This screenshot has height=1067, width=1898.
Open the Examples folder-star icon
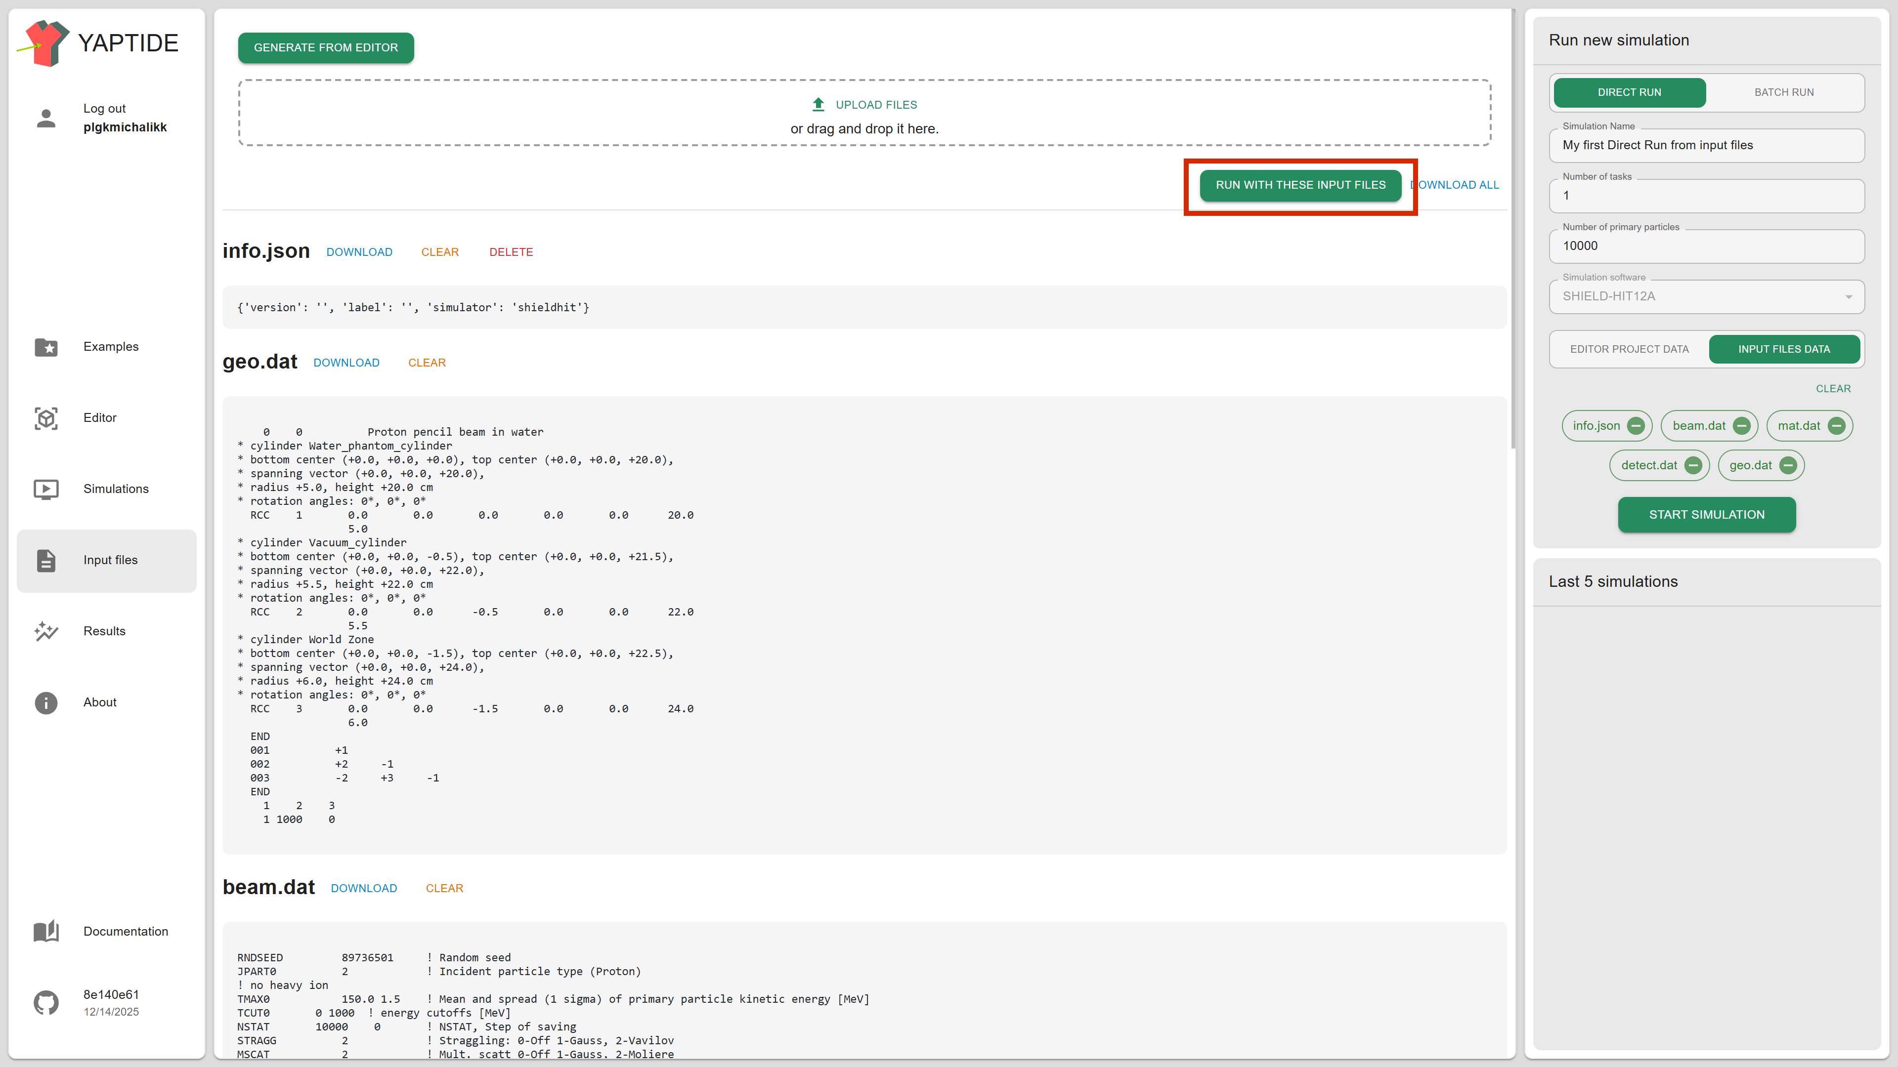pyautogui.click(x=45, y=347)
